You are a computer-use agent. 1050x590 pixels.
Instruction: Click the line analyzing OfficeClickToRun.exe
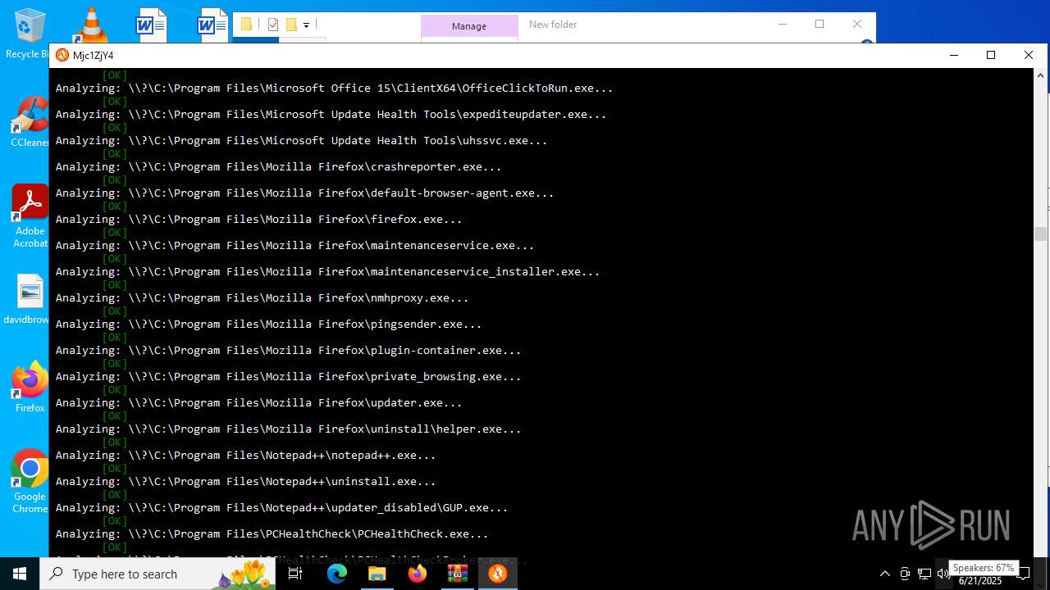click(334, 88)
